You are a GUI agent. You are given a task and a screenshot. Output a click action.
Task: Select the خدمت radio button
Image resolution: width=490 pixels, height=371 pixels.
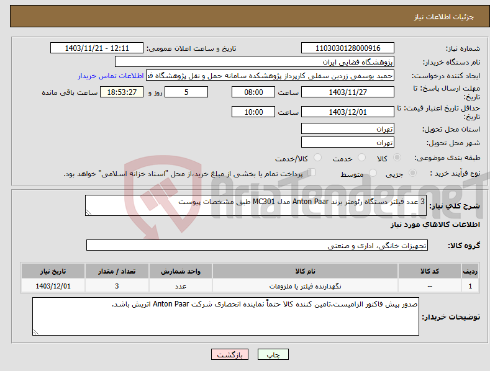361,158
